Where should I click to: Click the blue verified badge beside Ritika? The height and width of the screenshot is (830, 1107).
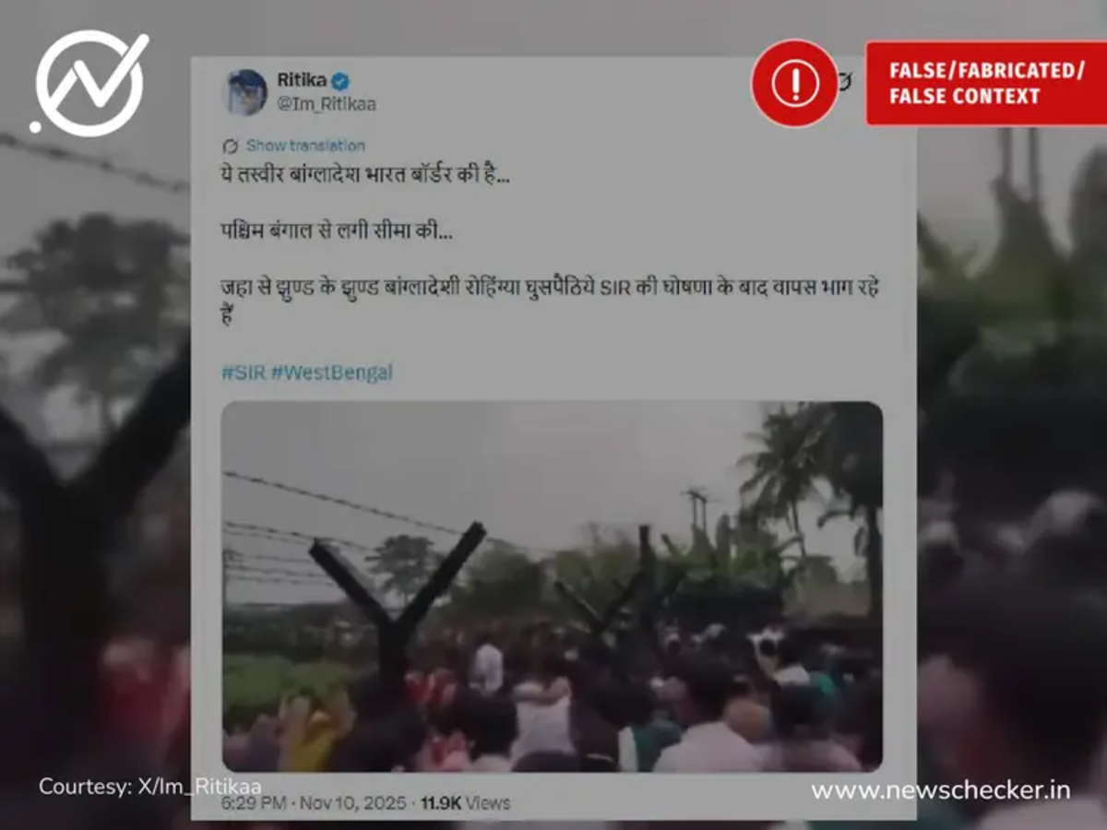point(341,80)
